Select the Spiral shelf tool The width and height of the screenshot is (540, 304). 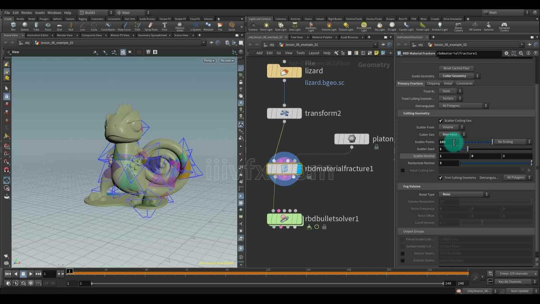pos(232,27)
